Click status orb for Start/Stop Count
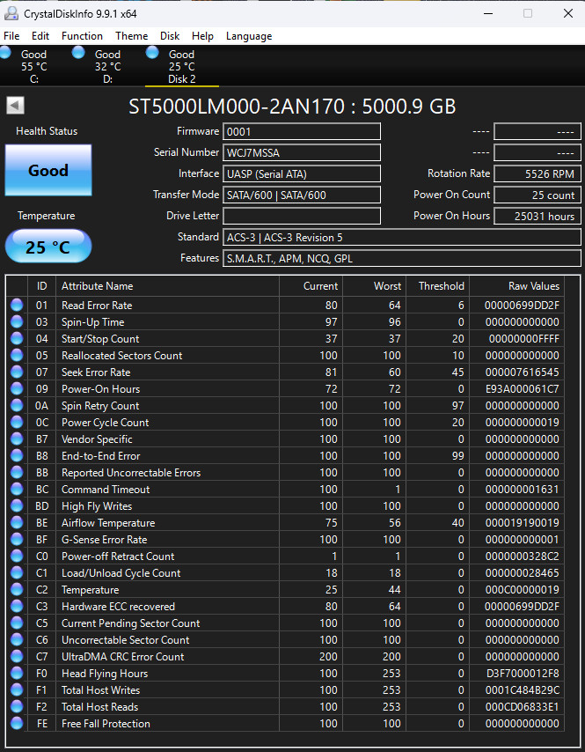 click(x=17, y=339)
